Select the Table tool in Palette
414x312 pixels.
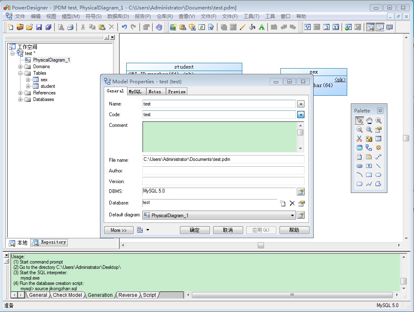[x=378, y=138]
